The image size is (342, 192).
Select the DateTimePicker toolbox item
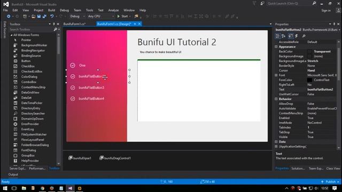(x=33, y=103)
